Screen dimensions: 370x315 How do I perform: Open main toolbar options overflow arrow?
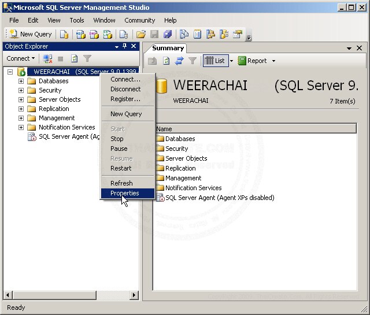[x=249, y=37]
